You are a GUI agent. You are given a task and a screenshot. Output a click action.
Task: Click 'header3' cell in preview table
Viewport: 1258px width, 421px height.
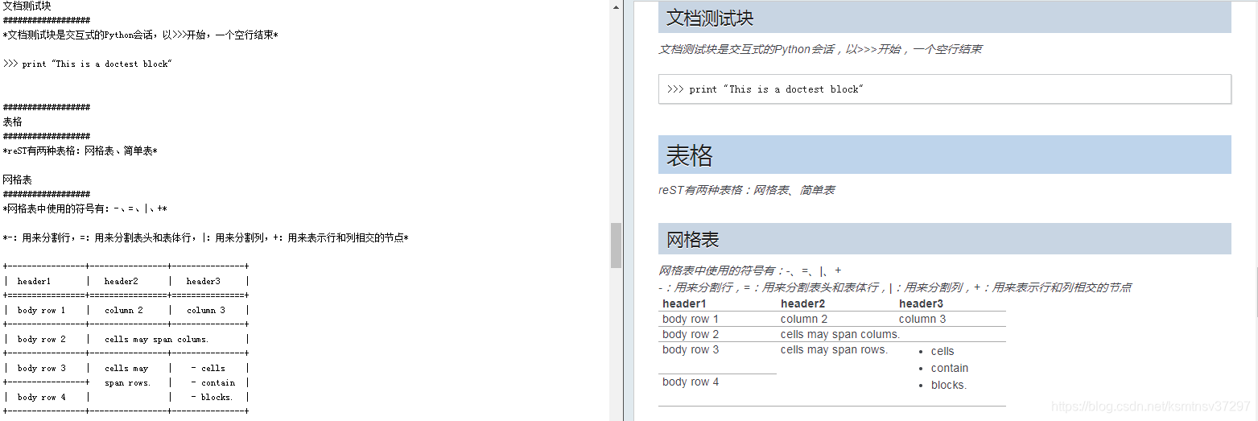pyautogui.click(x=921, y=303)
